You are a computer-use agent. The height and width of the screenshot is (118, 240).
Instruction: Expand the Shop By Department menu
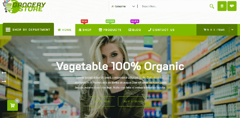pos(28,29)
